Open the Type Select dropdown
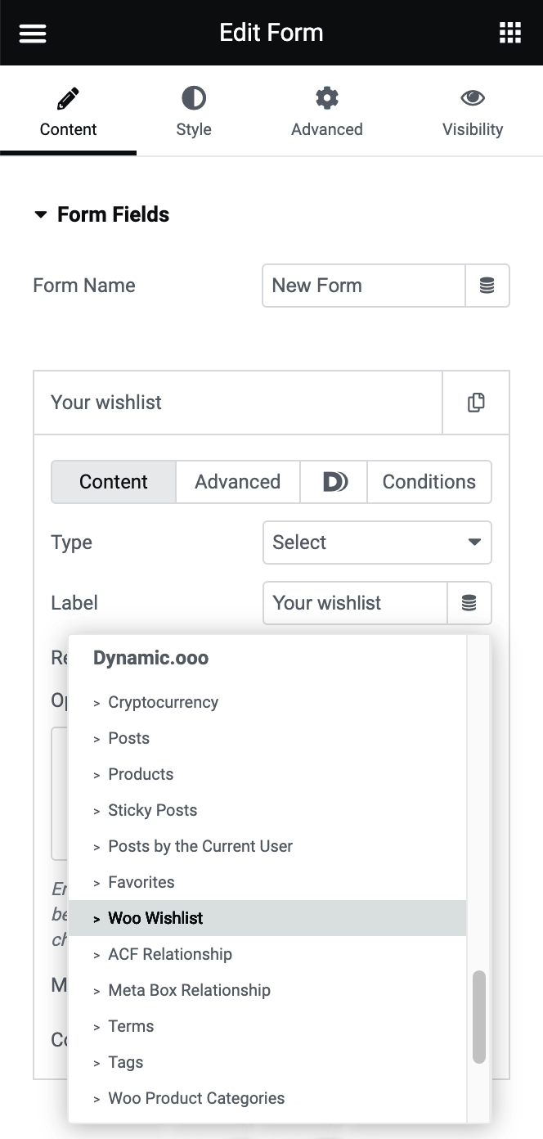 377,542
